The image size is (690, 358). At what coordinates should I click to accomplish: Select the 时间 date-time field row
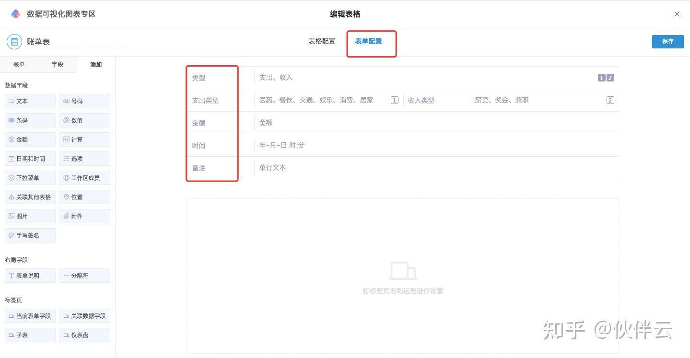tap(403, 145)
